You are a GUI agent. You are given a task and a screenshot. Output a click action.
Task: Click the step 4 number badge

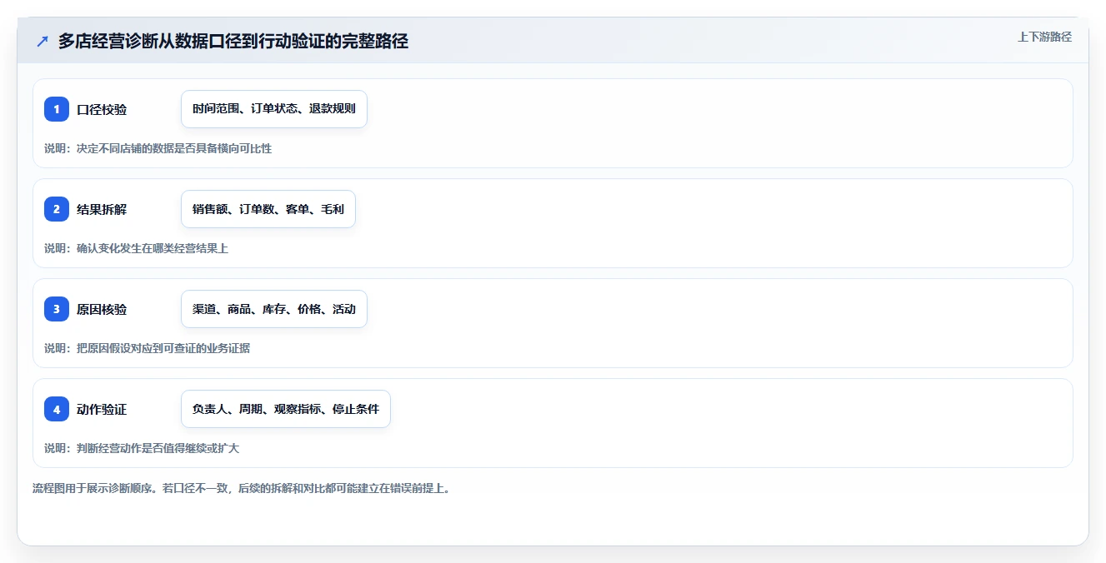point(57,409)
